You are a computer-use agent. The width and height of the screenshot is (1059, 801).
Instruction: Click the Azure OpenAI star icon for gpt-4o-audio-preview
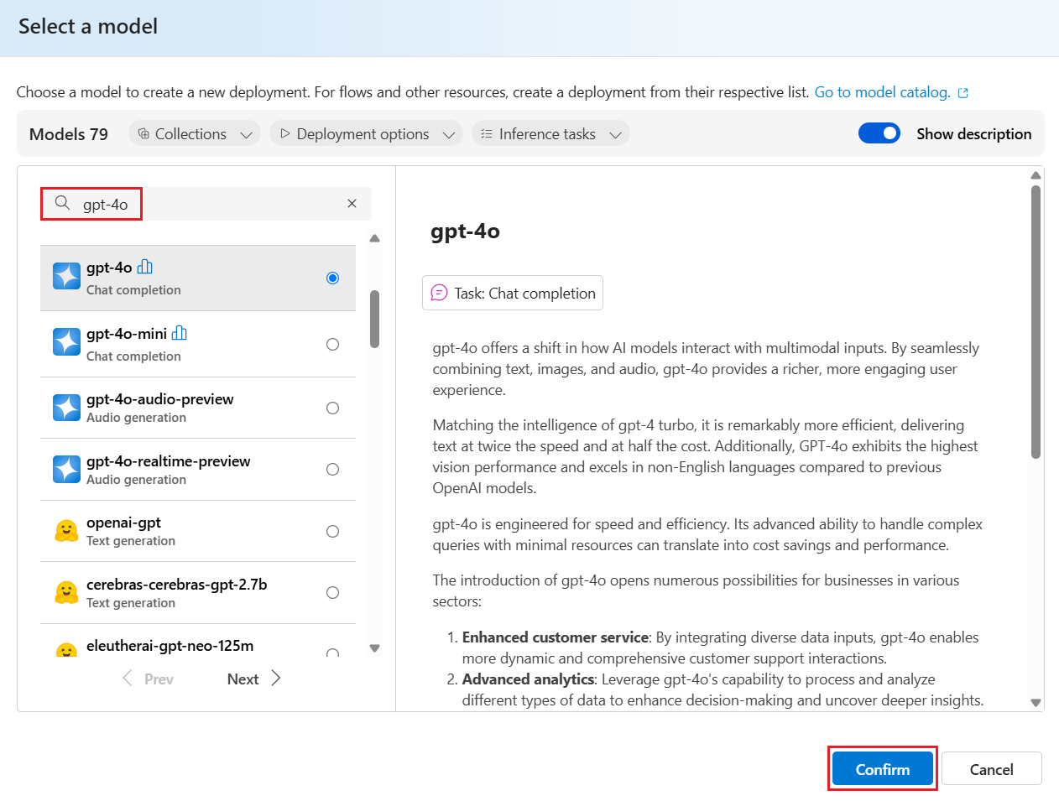coord(66,407)
